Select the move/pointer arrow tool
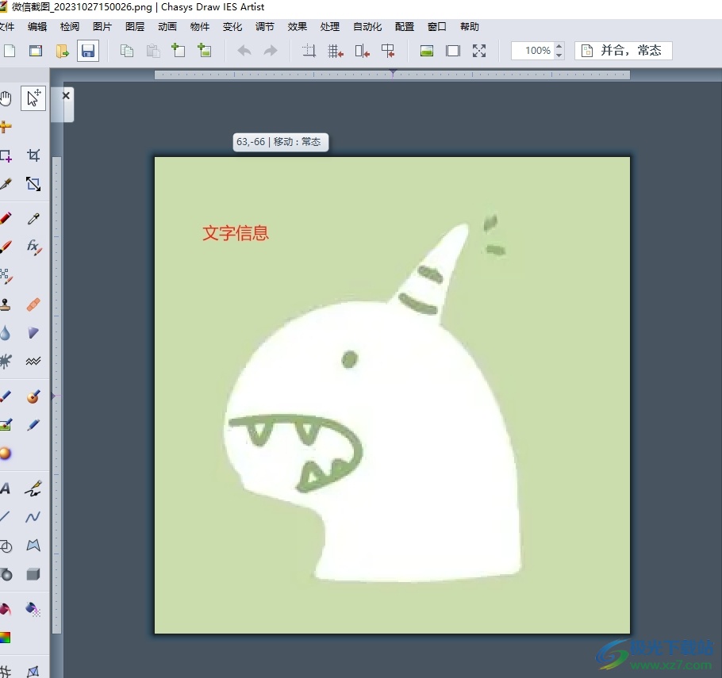The height and width of the screenshot is (678, 722). click(x=33, y=98)
